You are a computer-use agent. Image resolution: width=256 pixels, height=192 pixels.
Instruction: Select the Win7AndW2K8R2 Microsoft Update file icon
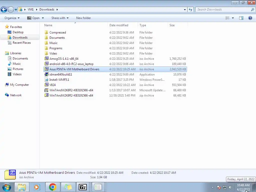46,90
